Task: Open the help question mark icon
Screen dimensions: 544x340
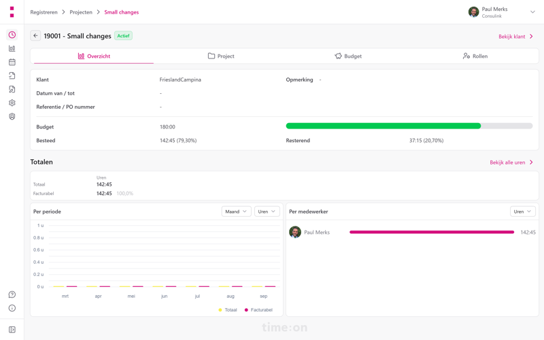Action: (x=12, y=294)
